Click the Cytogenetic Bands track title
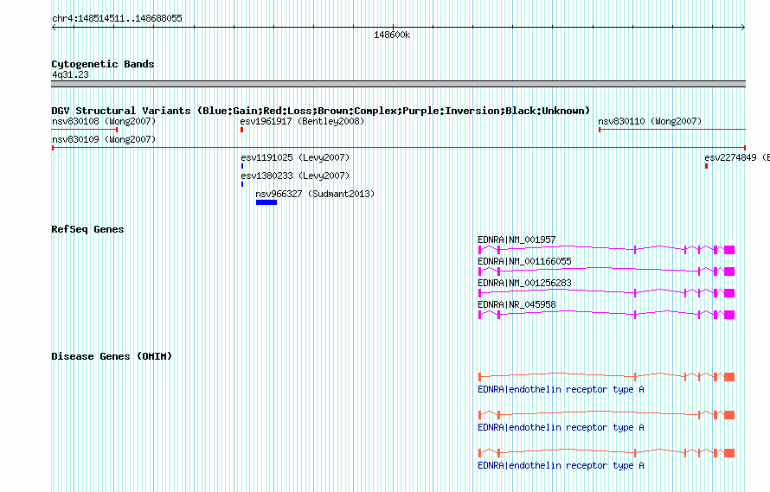 (x=103, y=64)
